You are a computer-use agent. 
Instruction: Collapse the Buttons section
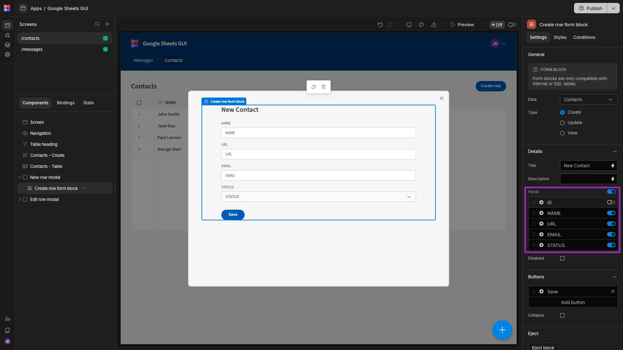tap(615, 277)
